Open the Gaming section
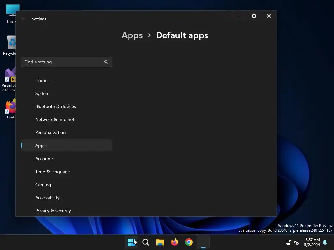334x250 pixels. click(x=67, y=185)
